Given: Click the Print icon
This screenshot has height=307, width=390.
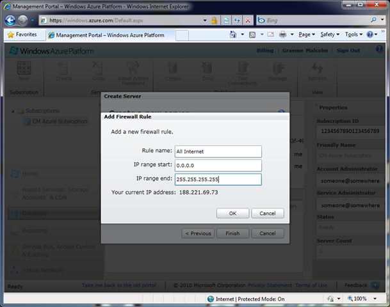Looking at the screenshot, I should coord(283,35).
